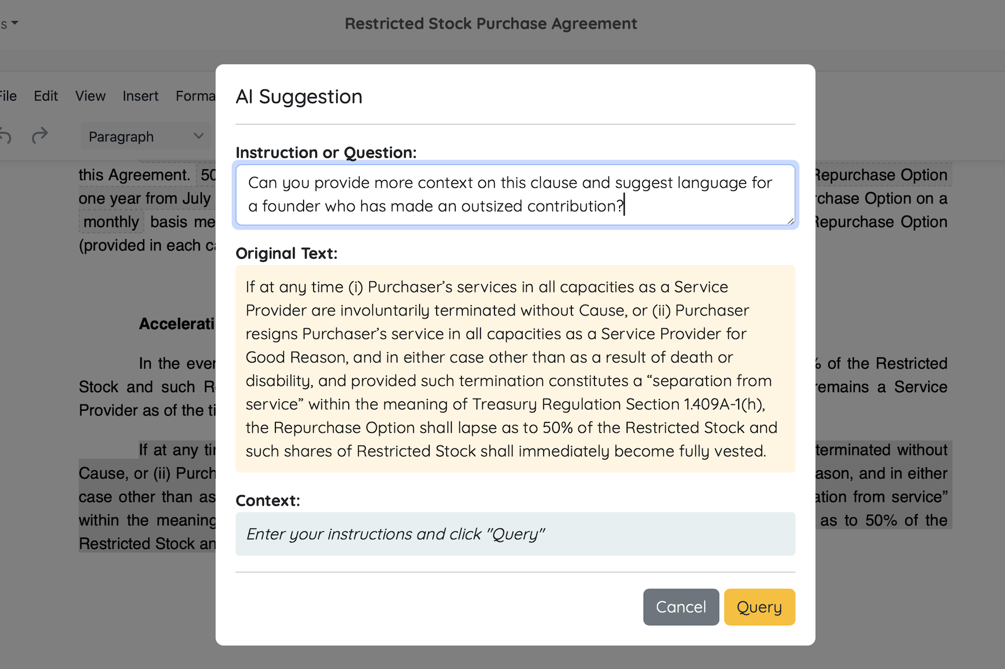Click the Cancel button
The width and height of the screenshot is (1005, 669).
click(681, 607)
